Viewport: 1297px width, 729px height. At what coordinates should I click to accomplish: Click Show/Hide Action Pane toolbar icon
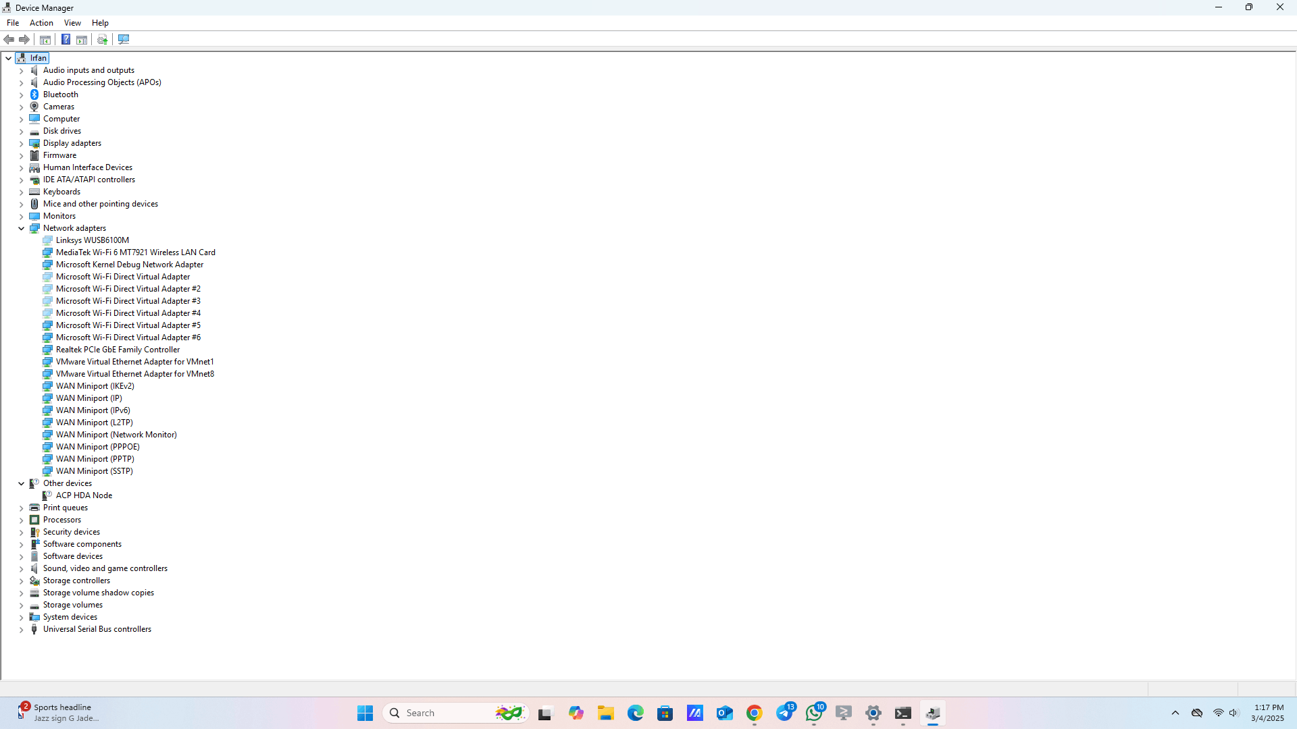(x=82, y=40)
